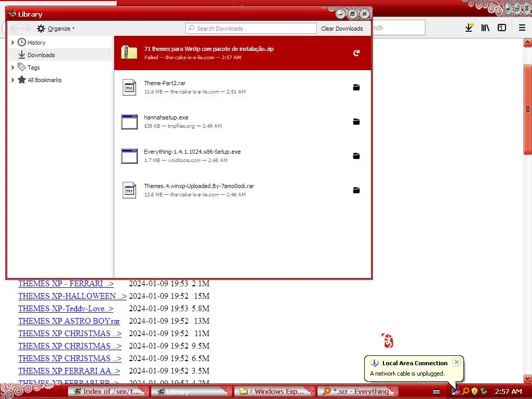532x399 pixels.
Task: Click the Library window title icon
Action: pos(12,14)
